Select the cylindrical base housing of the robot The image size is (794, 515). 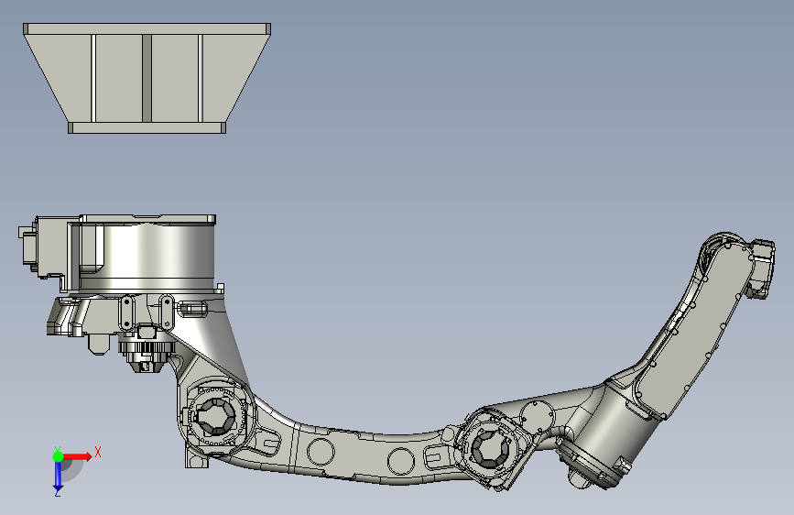(147, 254)
